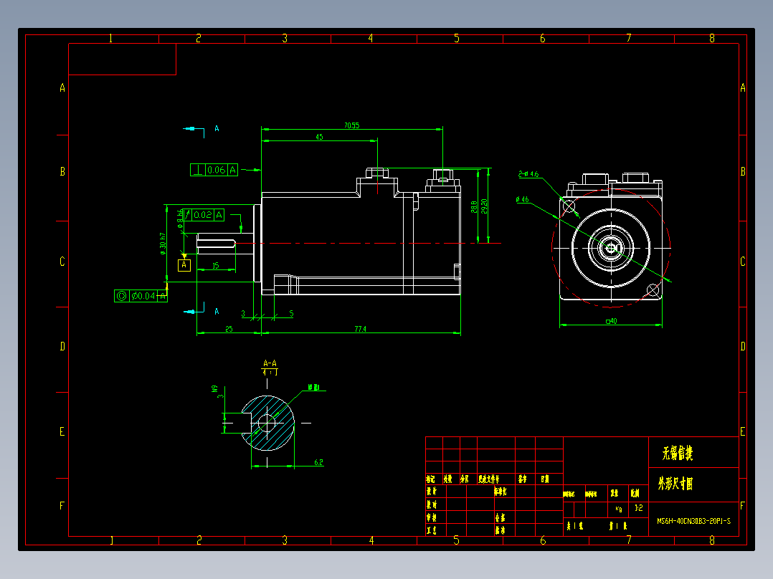The image size is (773, 579).
Task: Select the hatched shaft cross-section circle
Action: pyautogui.click(x=267, y=423)
